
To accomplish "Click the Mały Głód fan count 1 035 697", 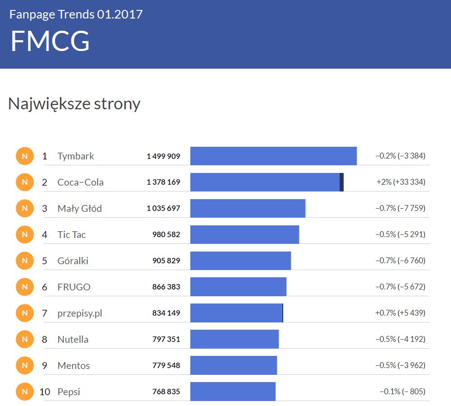I will point(163,209).
